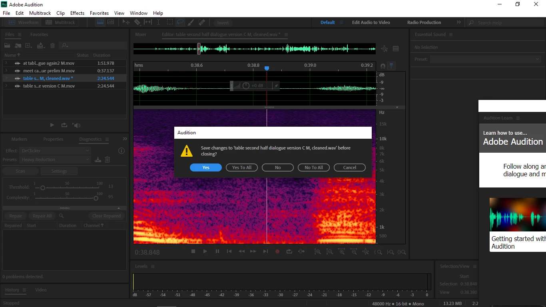Image resolution: width=546 pixels, height=307 pixels.
Task: Click Zoom In Time icon
Action: [x=342, y=252]
